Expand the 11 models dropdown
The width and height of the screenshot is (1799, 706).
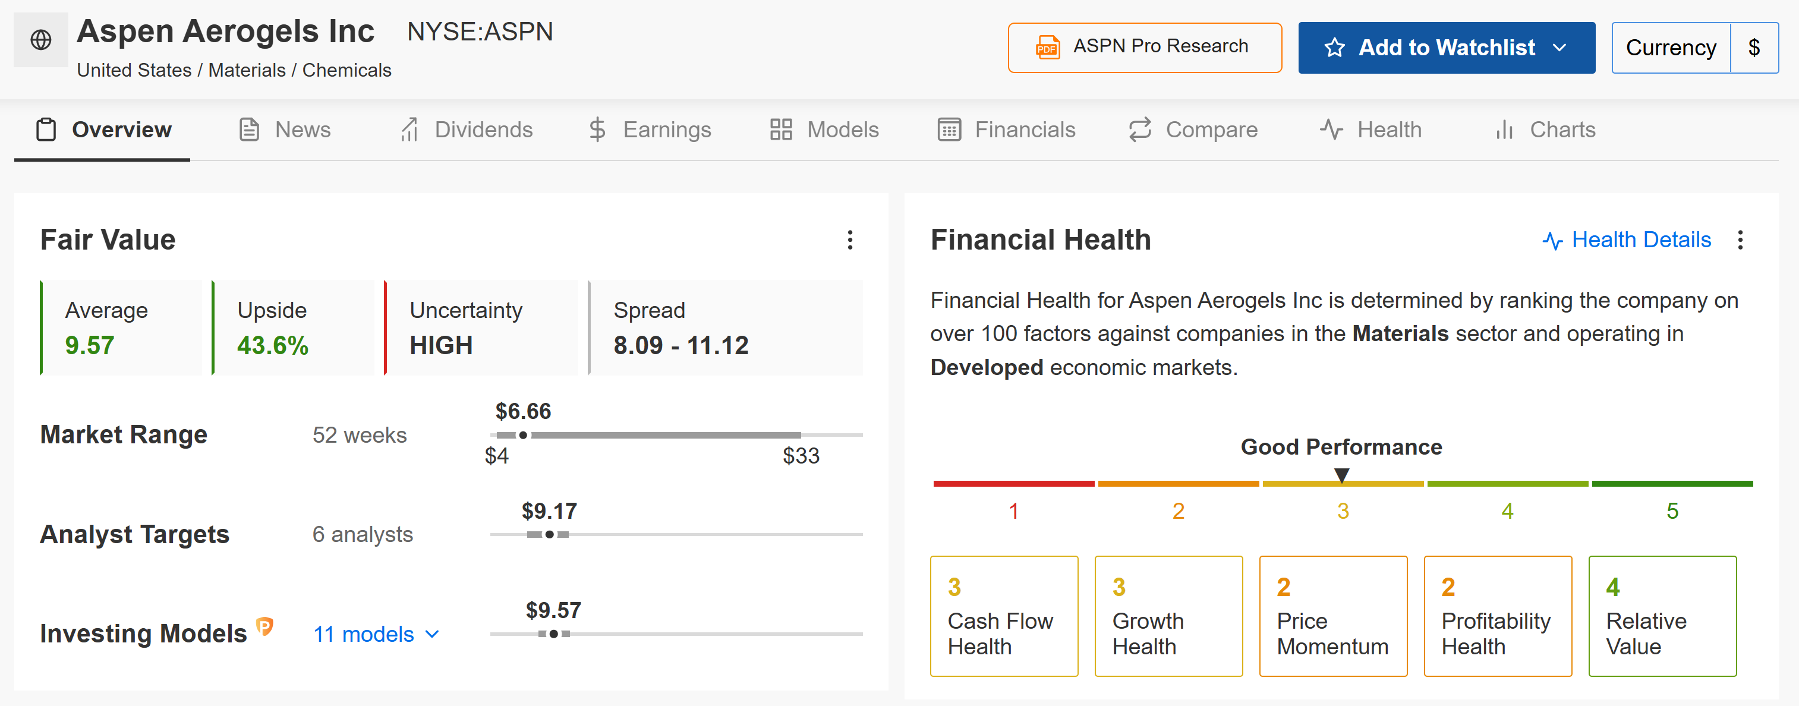point(376,634)
